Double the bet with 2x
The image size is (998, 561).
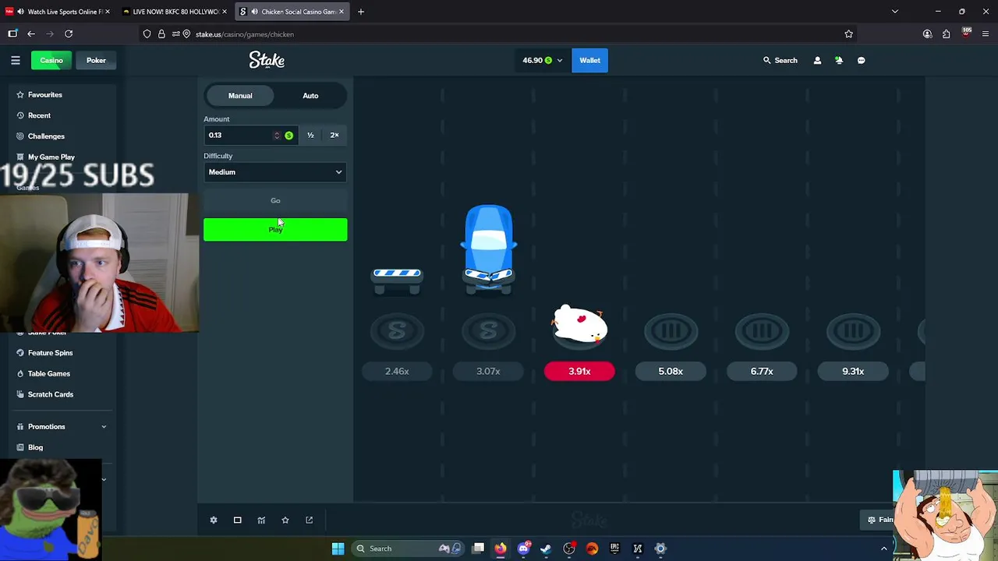click(334, 135)
